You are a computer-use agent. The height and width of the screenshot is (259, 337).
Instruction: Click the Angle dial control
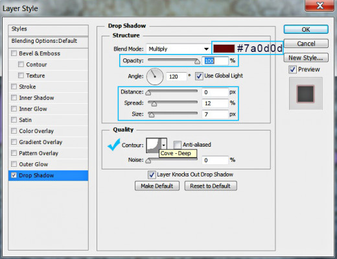155,77
